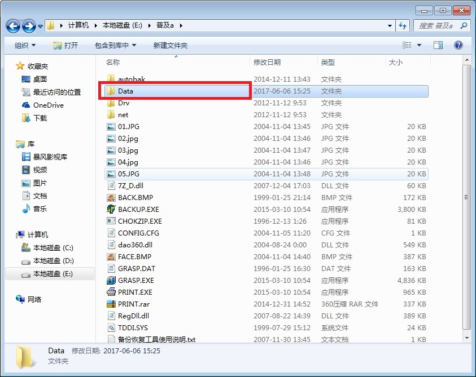Toggle the preview pane button

[438, 45]
